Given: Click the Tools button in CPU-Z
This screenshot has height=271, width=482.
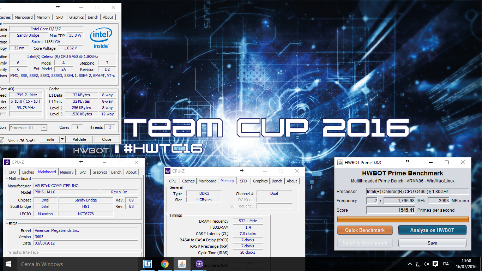Looking at the screenshot, I should coord(49,139).
